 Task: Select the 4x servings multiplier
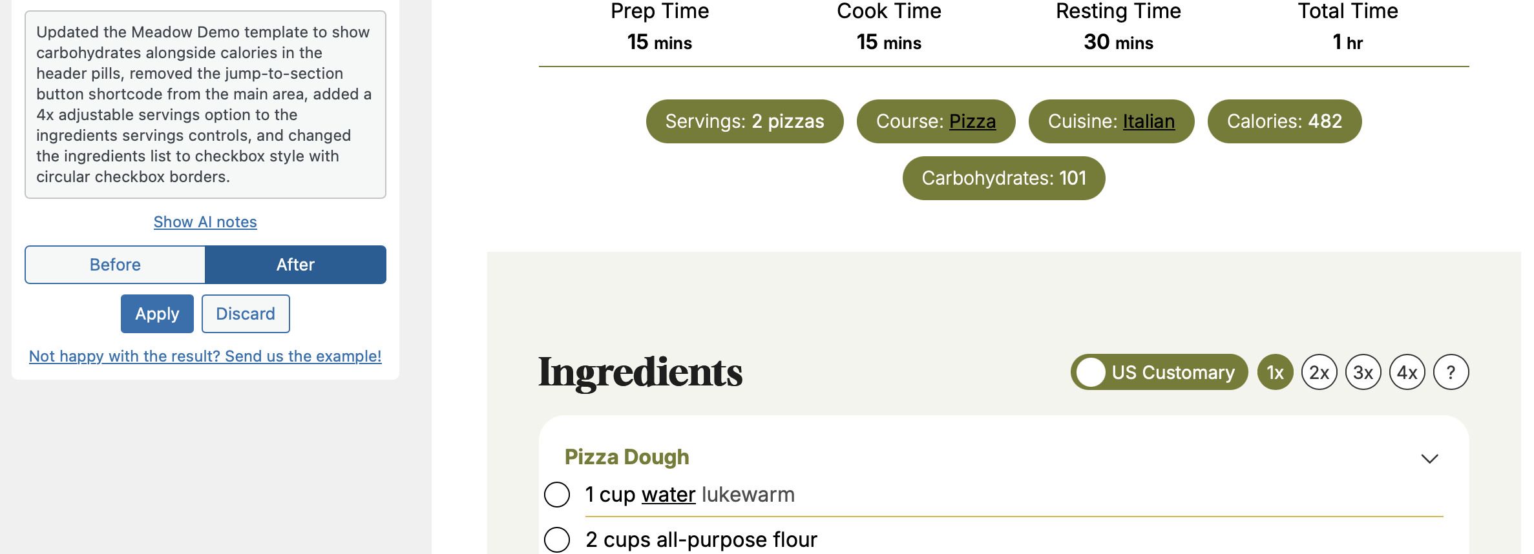[x=1407, y=372]
